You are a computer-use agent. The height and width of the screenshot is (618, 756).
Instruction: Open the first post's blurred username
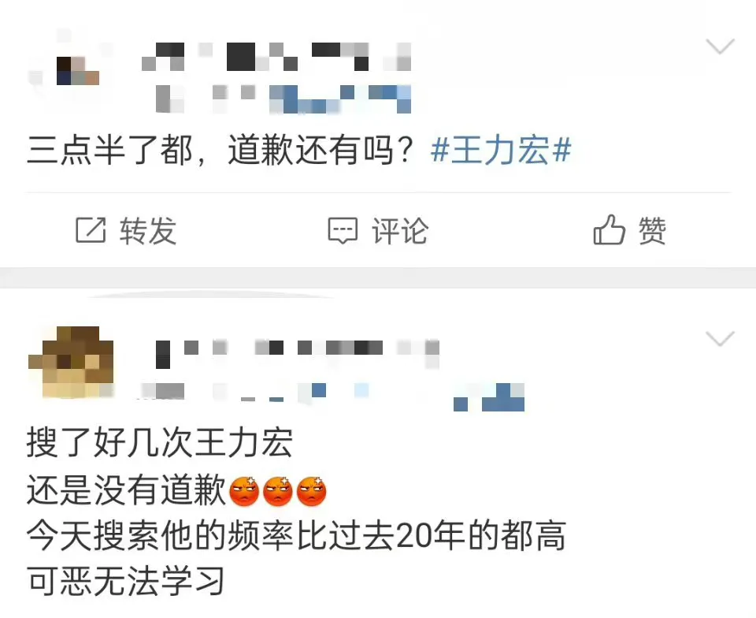pyautogui.click(x=276, y=57)
